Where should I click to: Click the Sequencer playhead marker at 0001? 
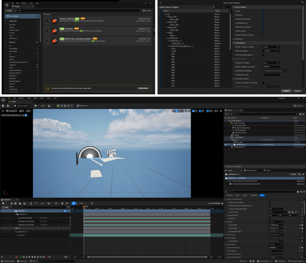(x=84, y=207)
